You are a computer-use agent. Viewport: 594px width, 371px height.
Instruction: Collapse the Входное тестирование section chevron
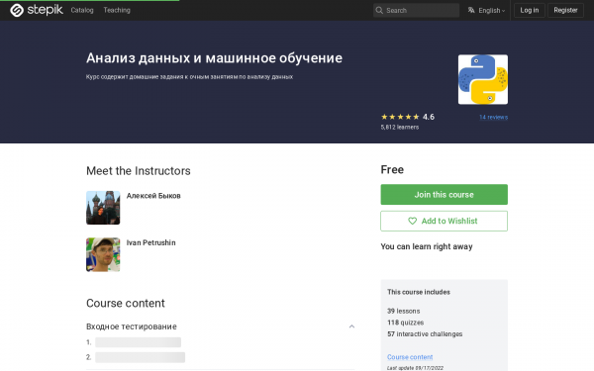pyautogui.click(x=351, y=326)
